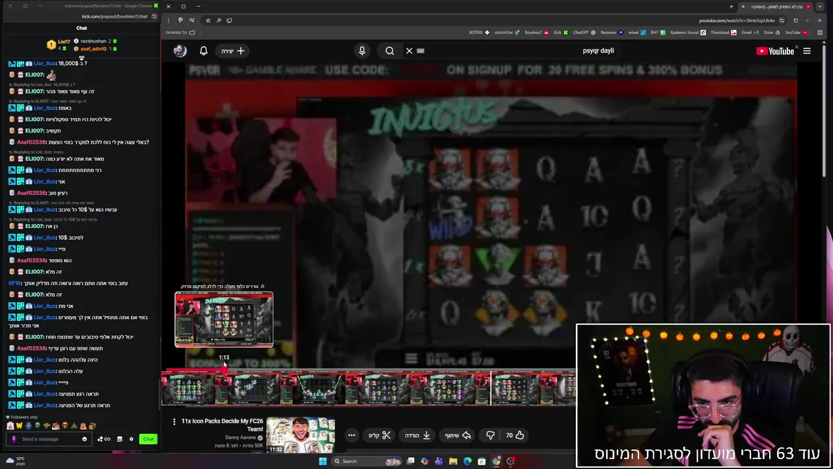
Task: Dislike the YouTube video
Action: click(491, 435)
